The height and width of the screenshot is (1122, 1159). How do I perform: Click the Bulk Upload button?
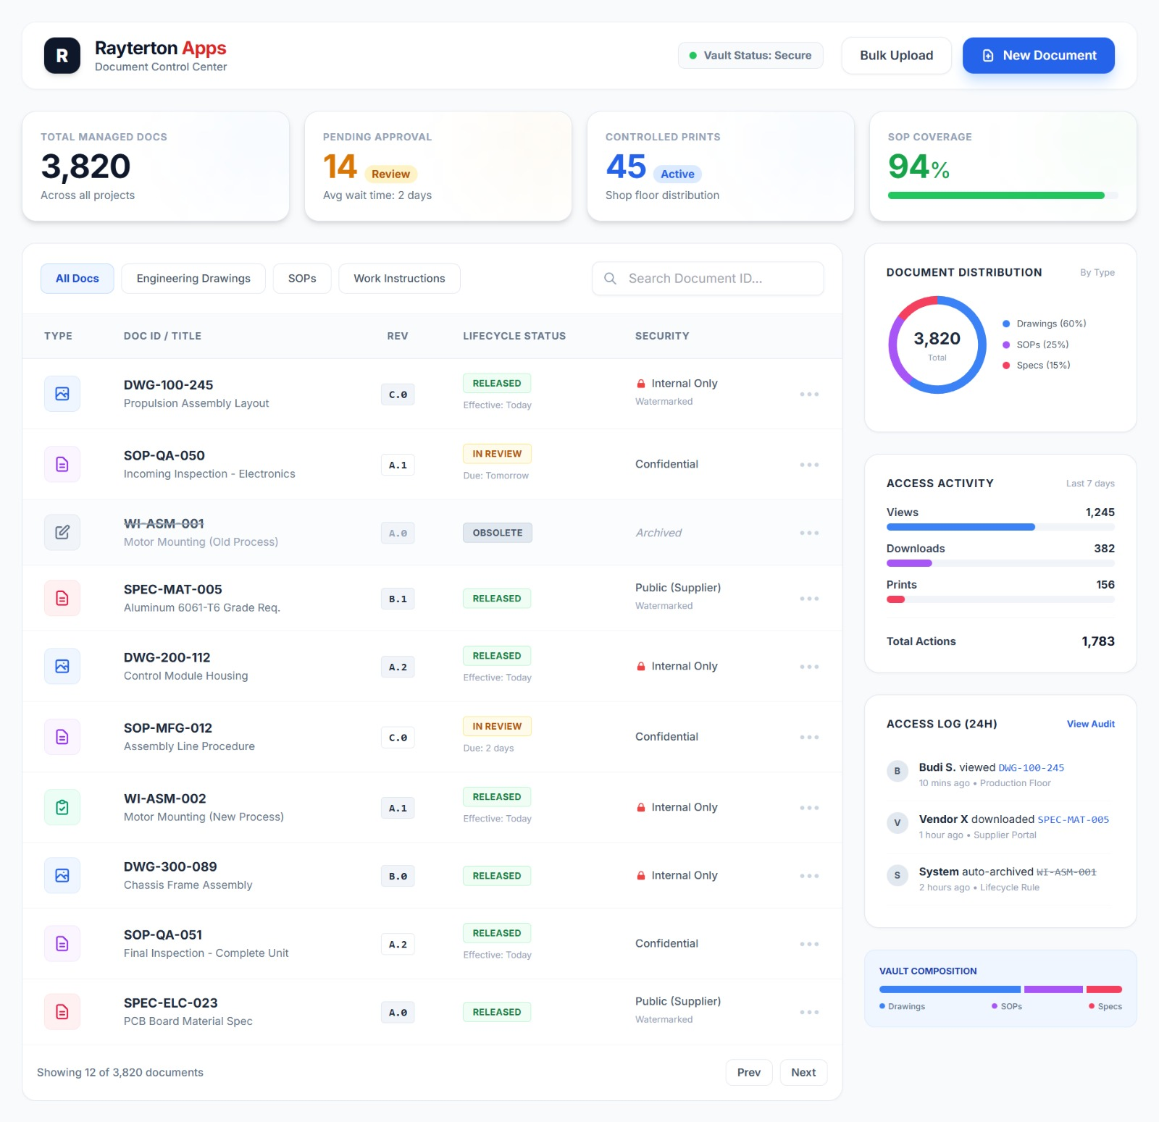896,56
